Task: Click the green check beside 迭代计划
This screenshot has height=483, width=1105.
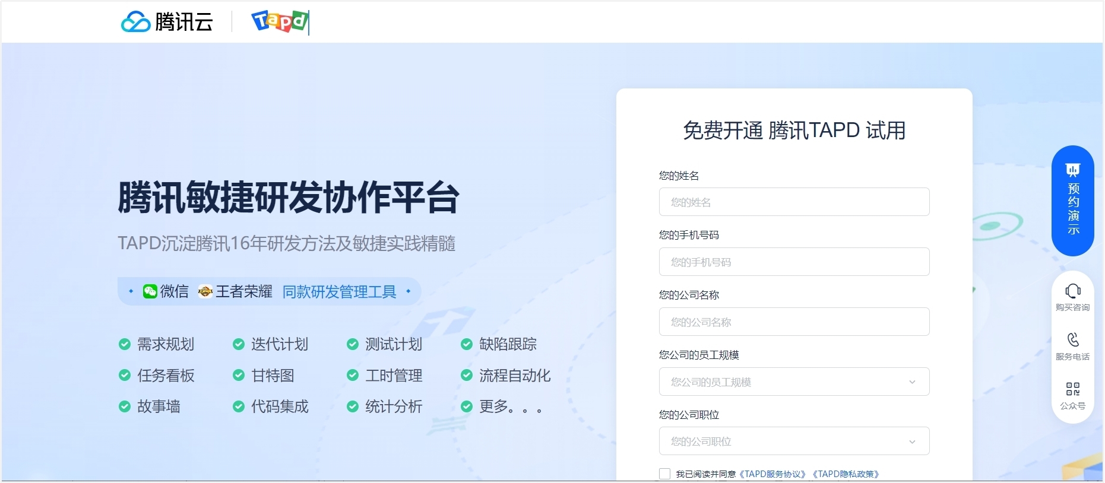Action: tap(239, 344)
